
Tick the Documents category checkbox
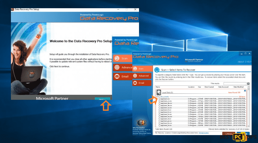coord(160,96)
